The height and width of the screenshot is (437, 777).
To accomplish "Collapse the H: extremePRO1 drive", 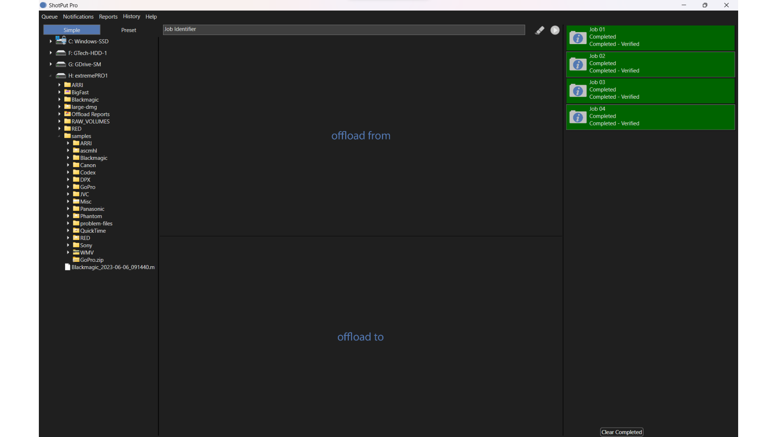I will 51,76.
